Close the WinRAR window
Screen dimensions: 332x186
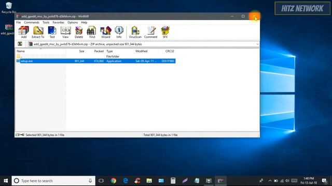point(254,16)
